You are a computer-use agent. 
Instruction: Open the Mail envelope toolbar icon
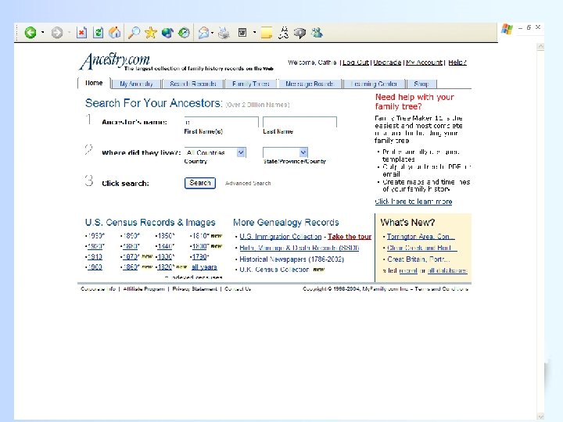pos(203,33)
